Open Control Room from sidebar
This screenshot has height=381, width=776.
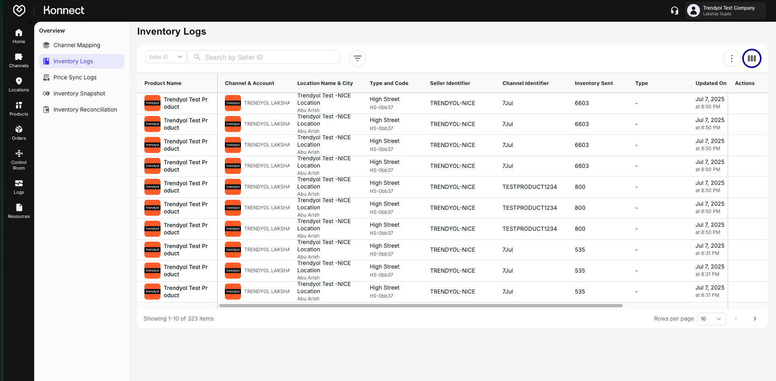(x=19, y=160)
